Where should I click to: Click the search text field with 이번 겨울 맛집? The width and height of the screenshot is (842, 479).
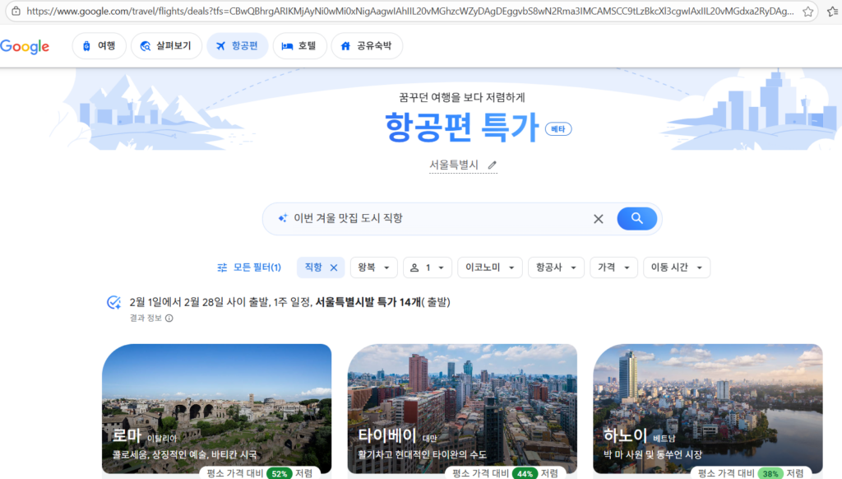tap(436, 219)
